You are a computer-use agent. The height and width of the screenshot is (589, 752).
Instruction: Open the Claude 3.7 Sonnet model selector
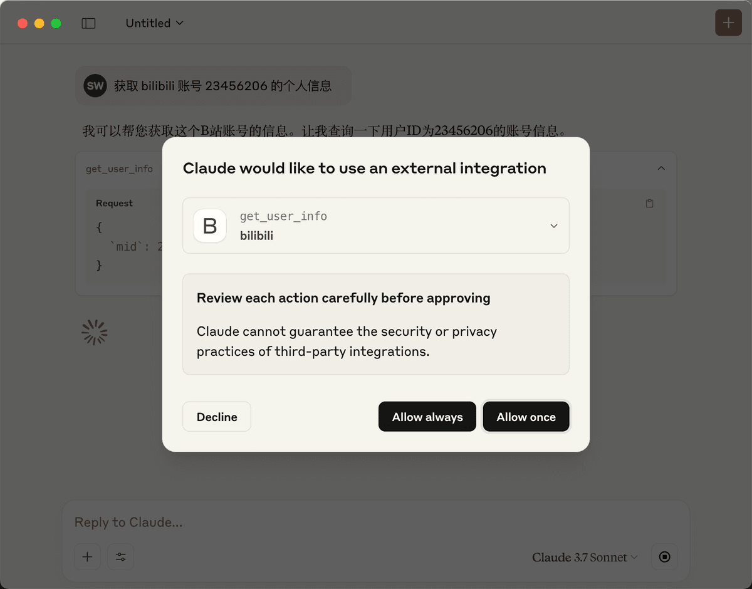(x=585, y=557)
